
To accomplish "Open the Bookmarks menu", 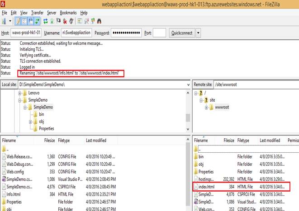I will pyautogui.click(x=68, y=13).
